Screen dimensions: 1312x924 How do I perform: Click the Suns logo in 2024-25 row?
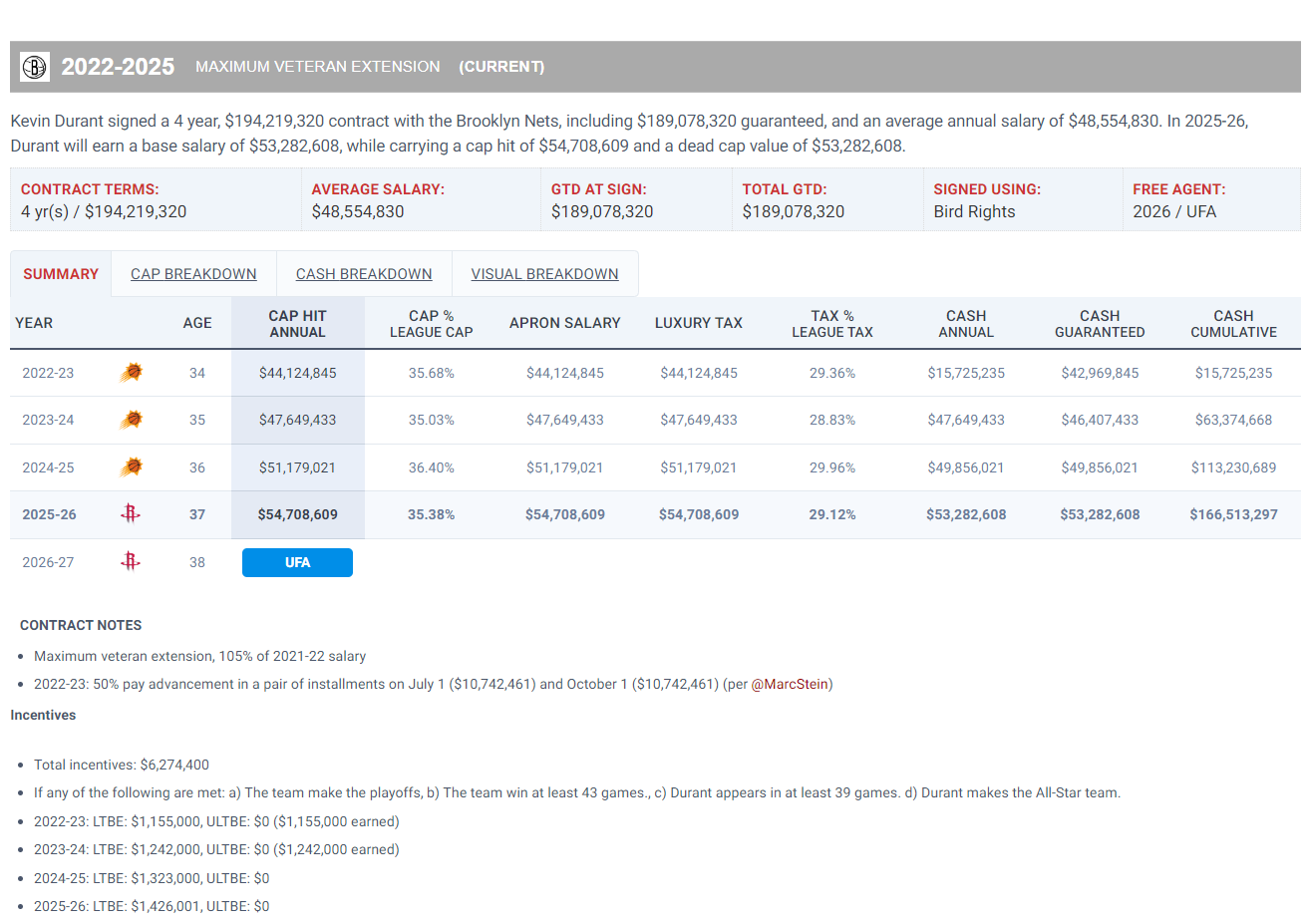[131, 467]
